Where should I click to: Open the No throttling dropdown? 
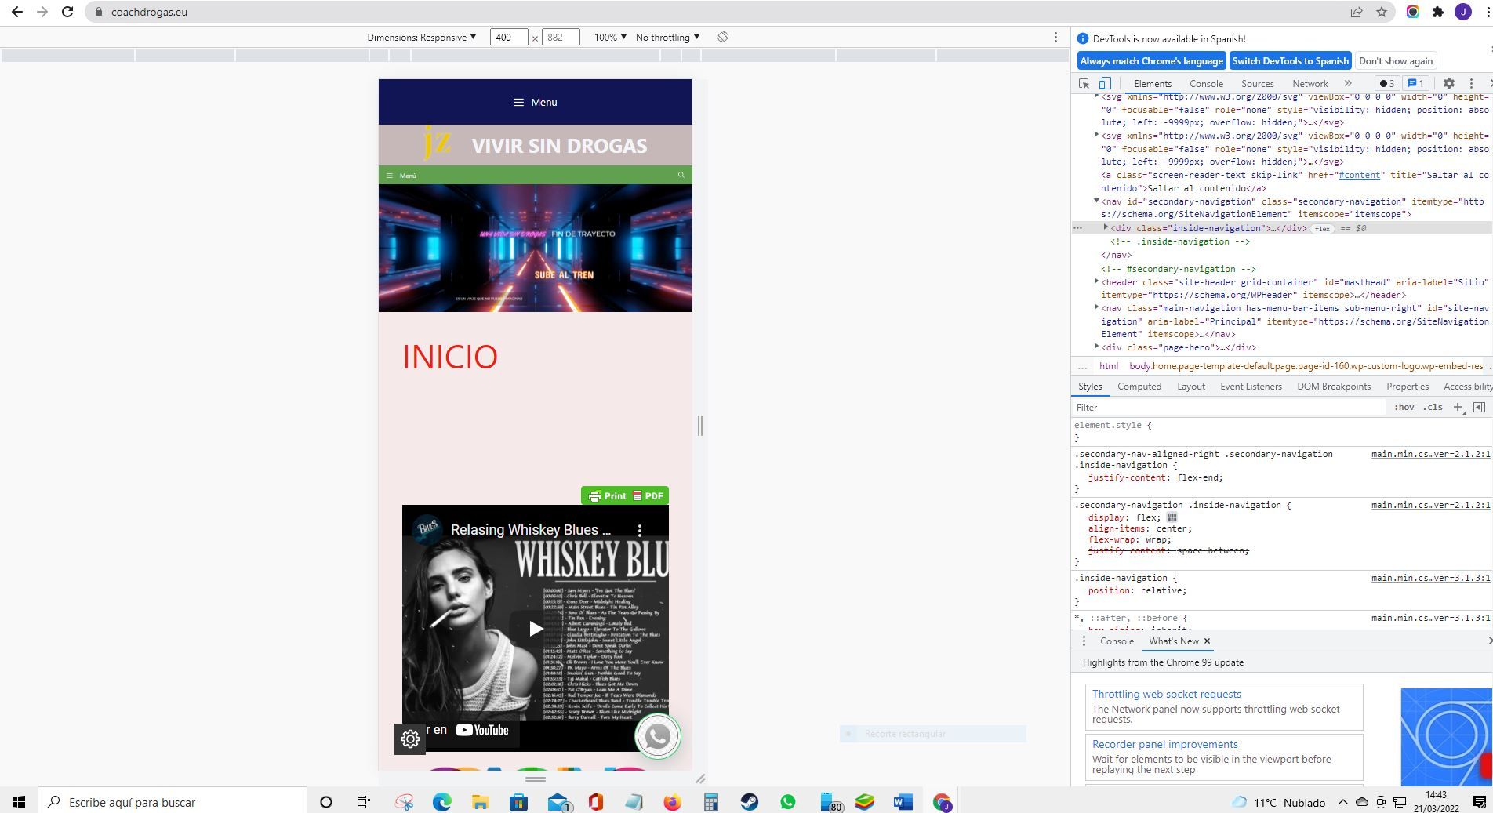click(x=667, y=38)
